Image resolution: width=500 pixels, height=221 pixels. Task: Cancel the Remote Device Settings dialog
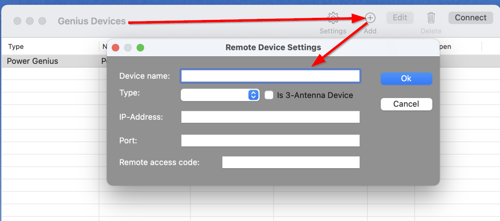click(406, 104)
